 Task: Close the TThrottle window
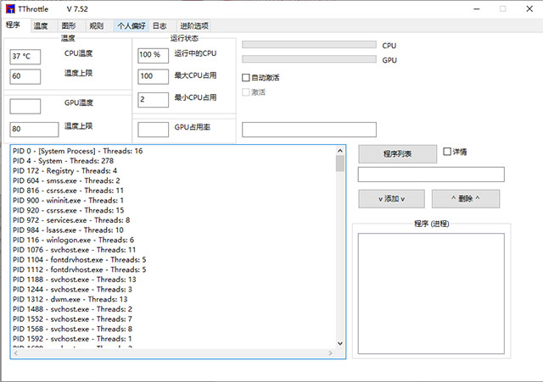pyautogui.click(x=529, y=9)
